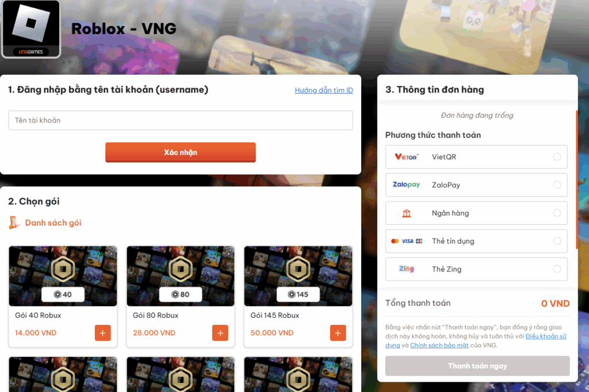Click the Roblox VNG Games logo
This screenshot has width=589, height=392.
click(31, 29)
